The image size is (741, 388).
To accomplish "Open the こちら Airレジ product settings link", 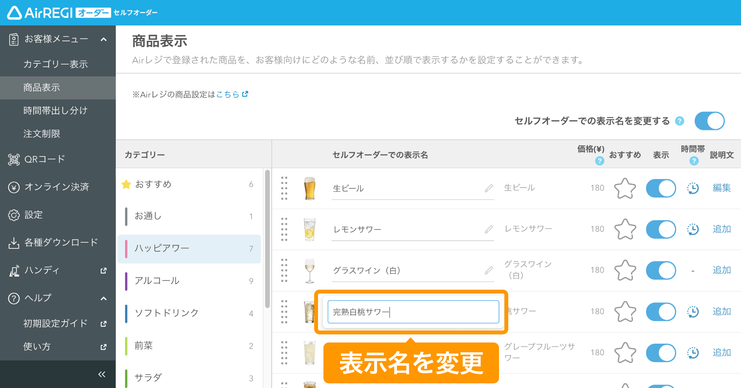I will (x=232, y=94).
